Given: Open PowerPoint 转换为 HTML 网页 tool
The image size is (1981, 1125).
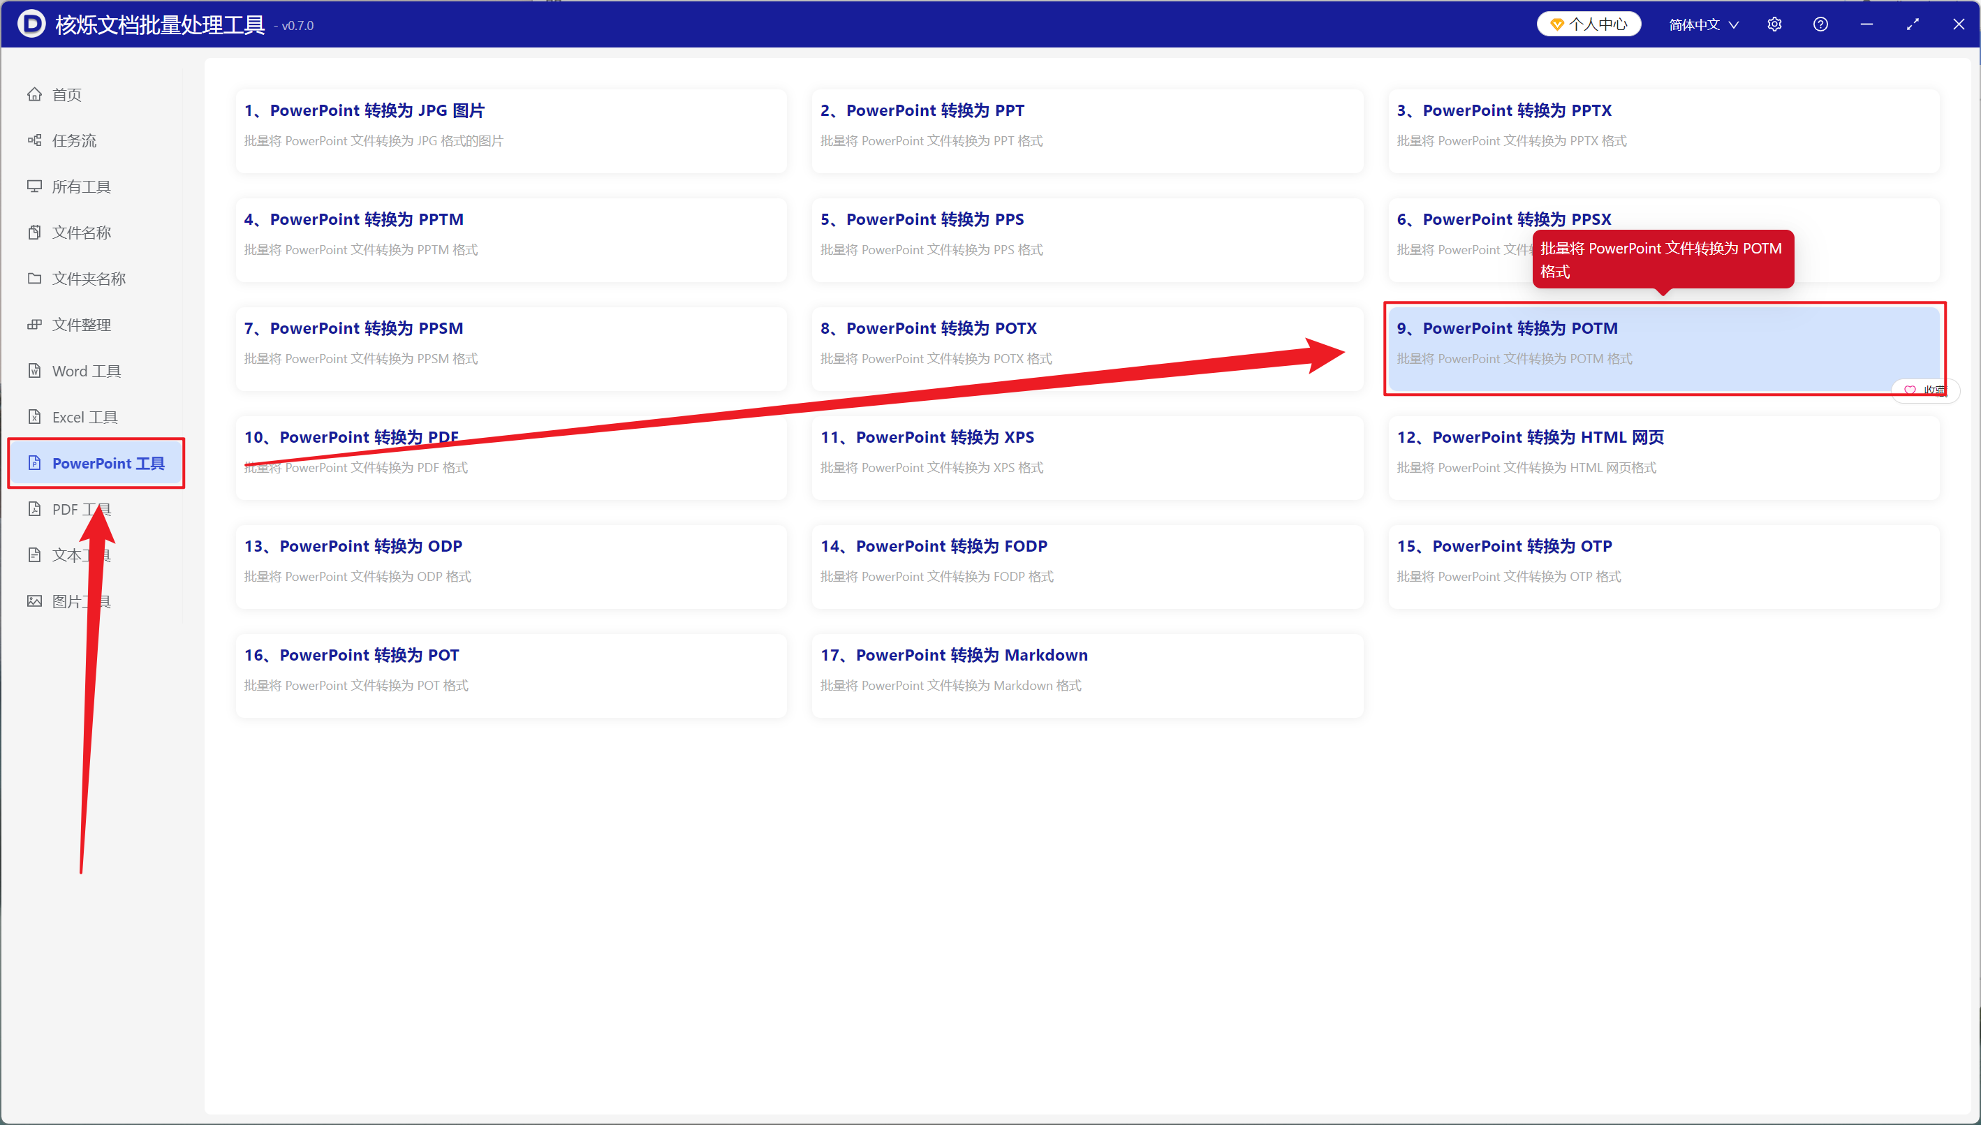Looking at the screenshot, I should [1663, 458].
